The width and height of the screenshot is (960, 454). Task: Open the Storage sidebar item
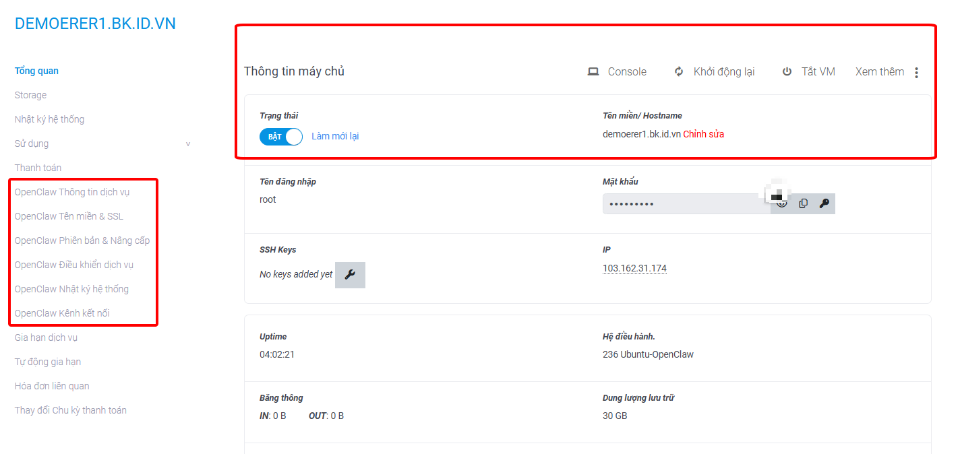coord(30,95)
